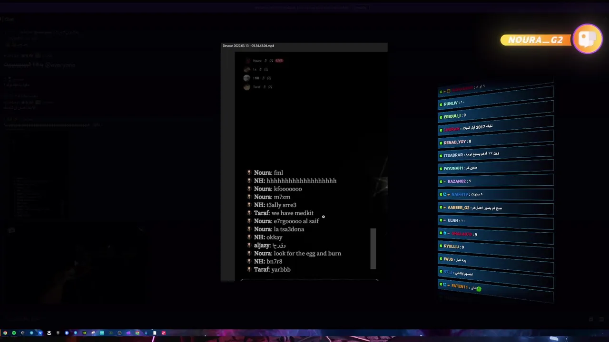Click the 'Noura: m7zm' message
609x342 pixels.
tap(272, 197)
